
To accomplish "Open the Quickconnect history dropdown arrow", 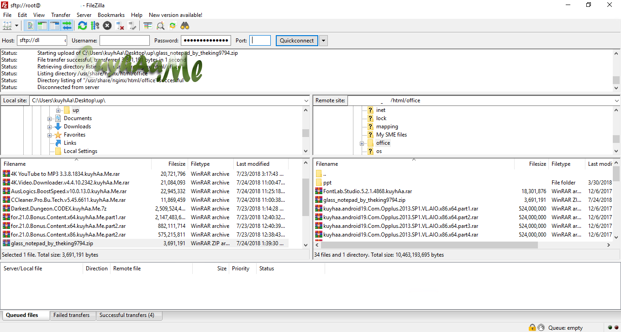I will [x=323, y=41].
